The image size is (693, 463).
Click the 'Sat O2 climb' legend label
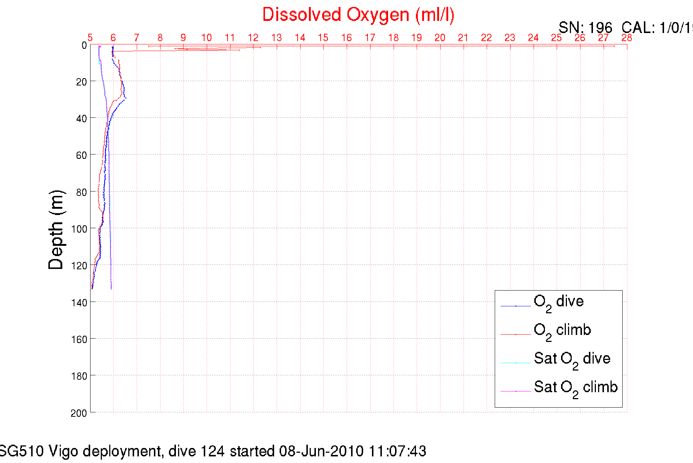[x=575, y=387]
